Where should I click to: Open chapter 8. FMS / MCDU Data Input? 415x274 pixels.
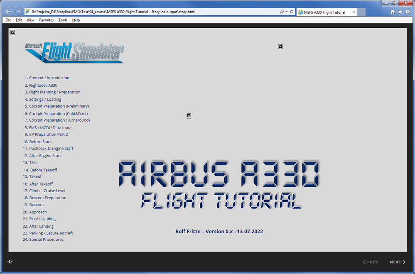48,127
